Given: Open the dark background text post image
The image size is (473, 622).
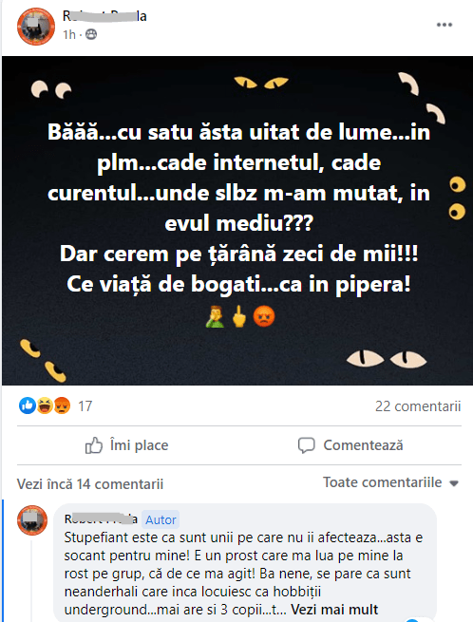Looking at the screenshot, I should [237, 220].
